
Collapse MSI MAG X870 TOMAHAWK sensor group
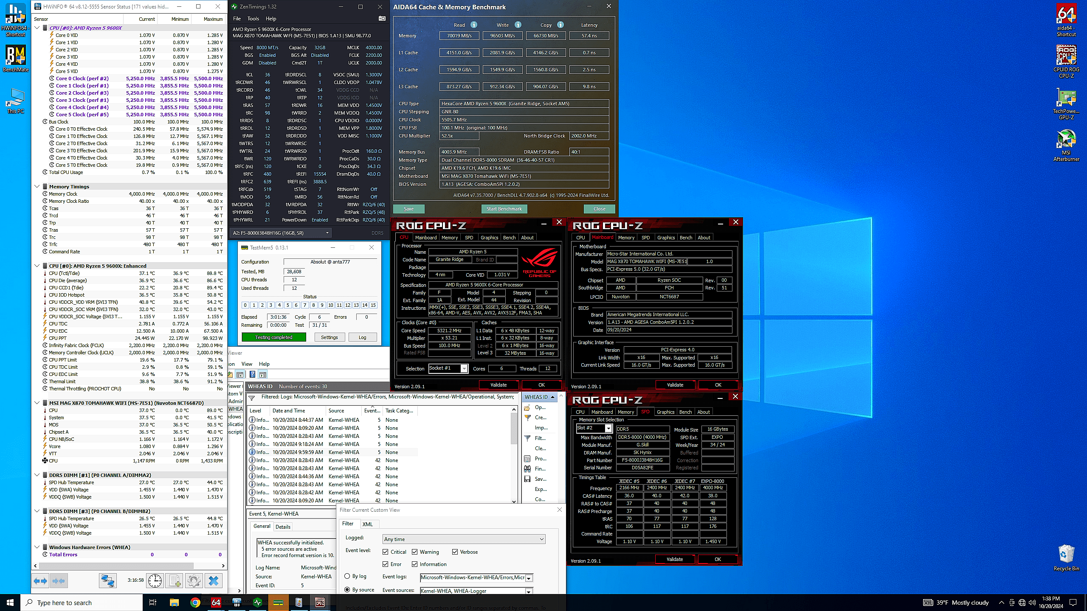(x=37, y=403)
